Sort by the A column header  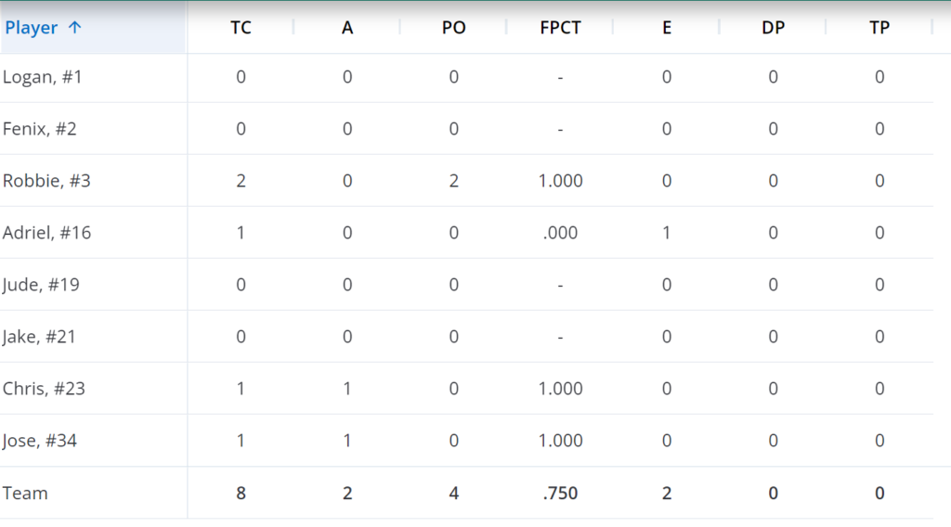[x=347, y=28]
